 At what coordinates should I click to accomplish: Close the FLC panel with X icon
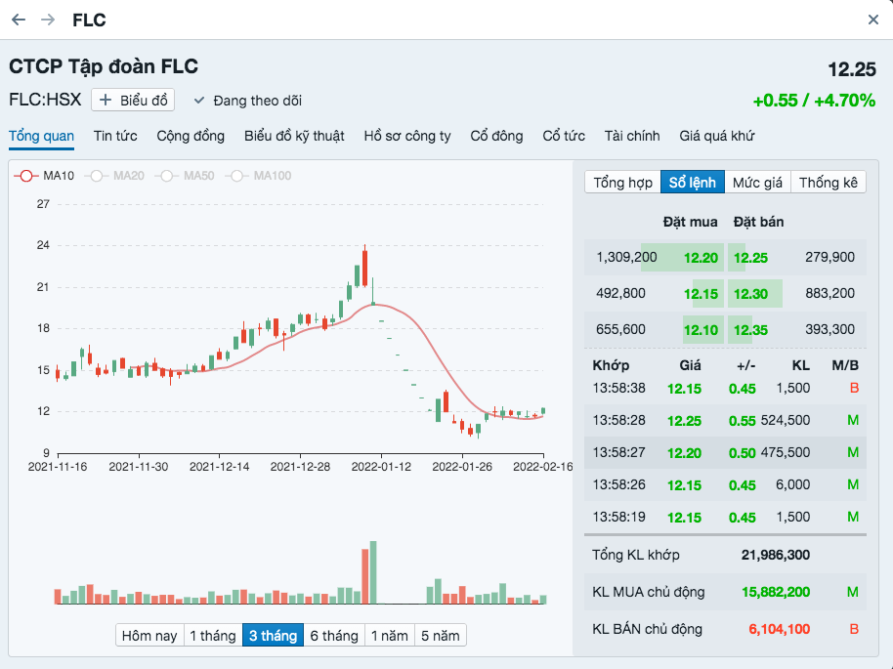873,20
